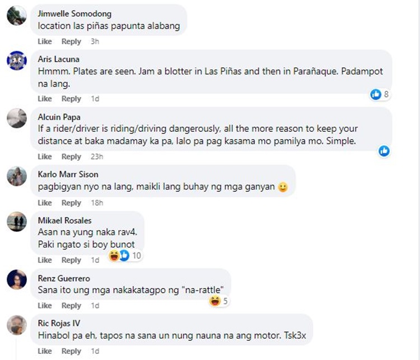
Task: Like Alcuin Papa's comment
Action: pos(45,156)
